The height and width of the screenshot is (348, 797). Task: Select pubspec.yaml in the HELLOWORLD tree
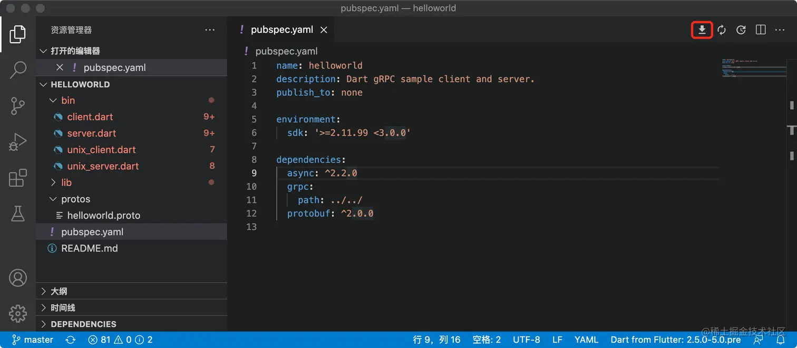pyautogui.click(x=132, y=232)
